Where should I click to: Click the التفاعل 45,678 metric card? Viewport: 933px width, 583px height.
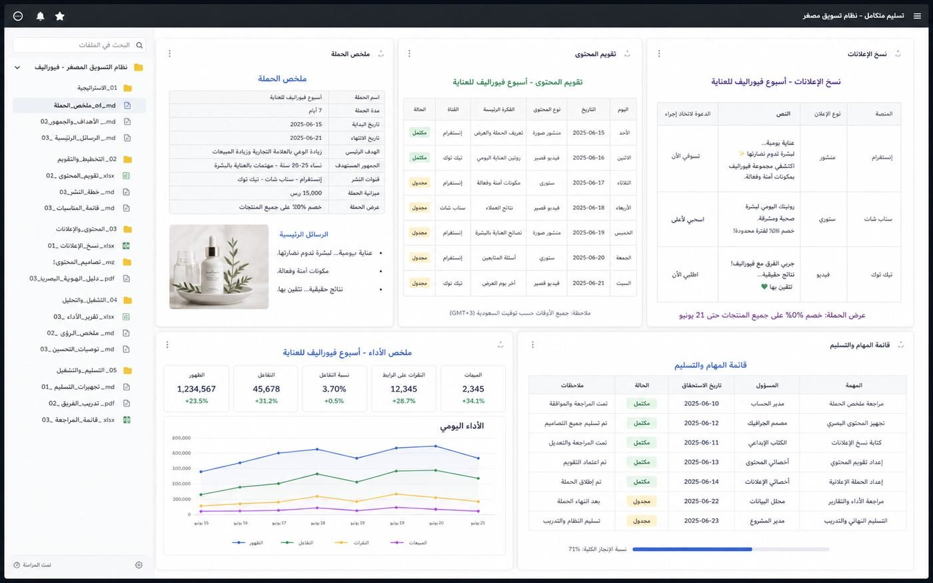tap(266, 388)
